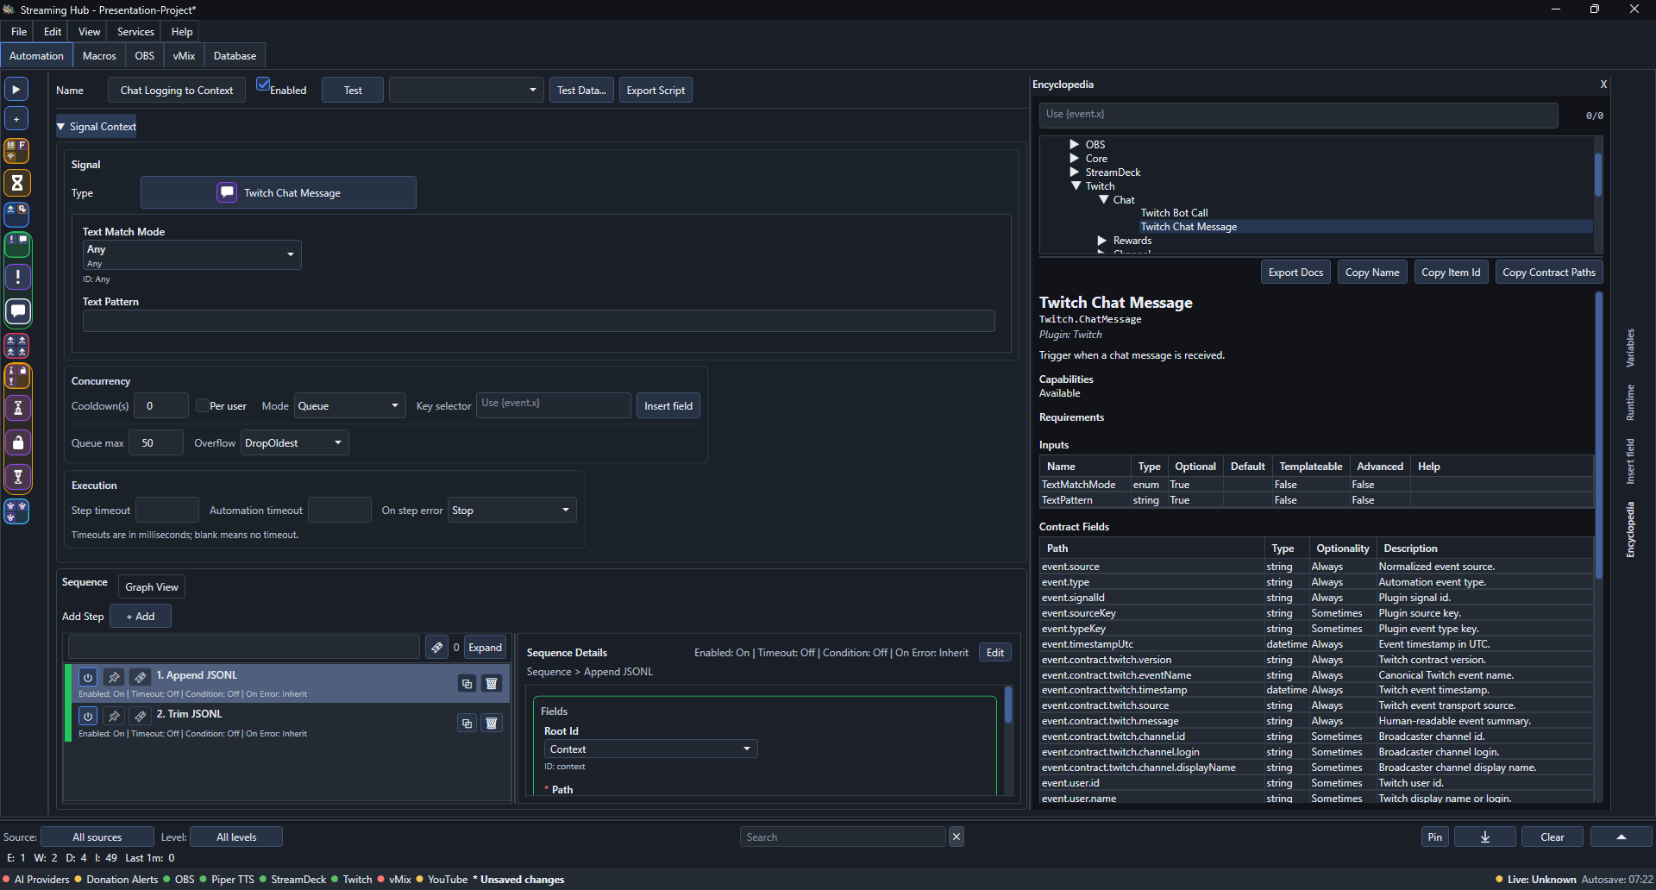1656x890 pixels.
Task: Click the Encyclopedia tree scrollbar
Action: tap(1598, 176)
